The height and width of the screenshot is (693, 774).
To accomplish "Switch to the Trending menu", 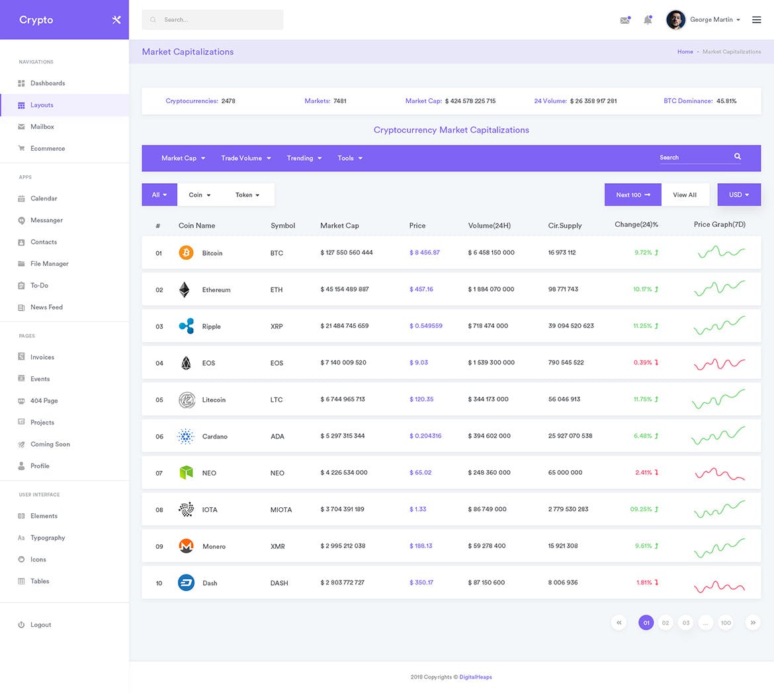I will click(x=304, y=158).
